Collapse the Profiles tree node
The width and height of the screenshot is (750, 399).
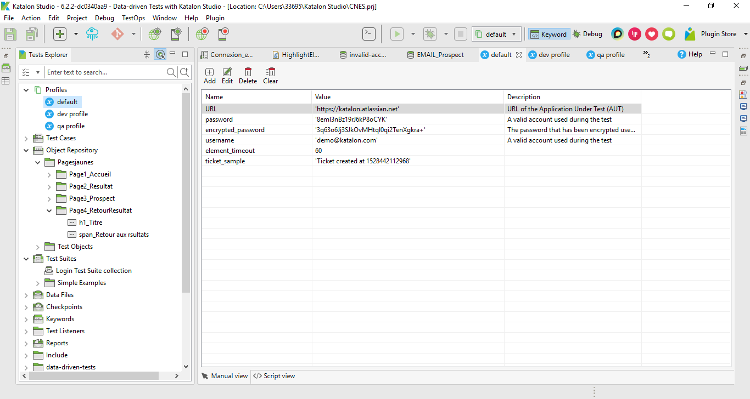(x=26, y=90)
